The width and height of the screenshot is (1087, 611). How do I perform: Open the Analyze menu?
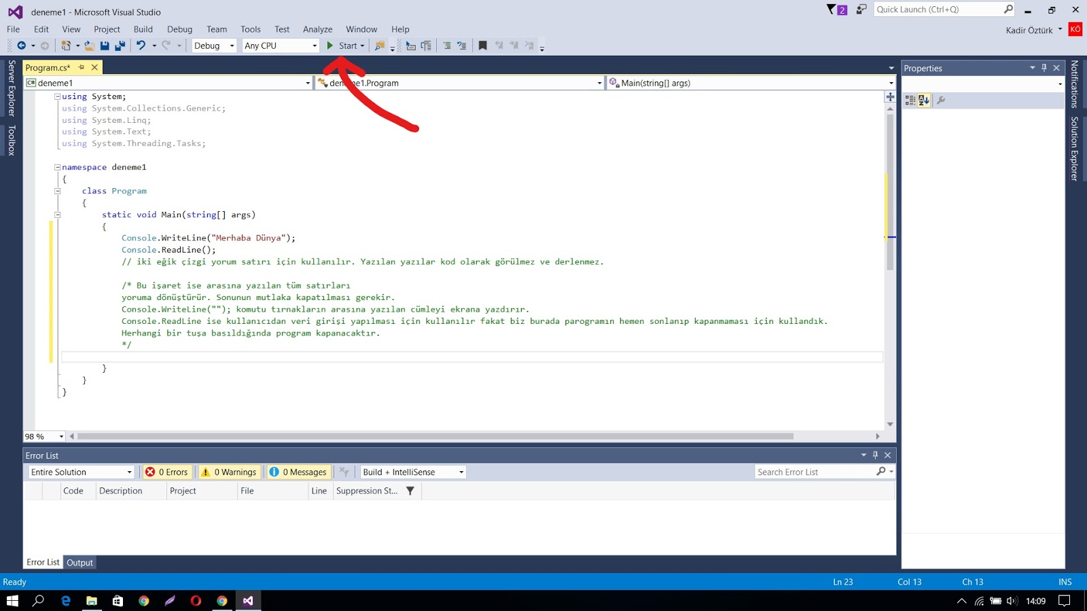(317, 29)
